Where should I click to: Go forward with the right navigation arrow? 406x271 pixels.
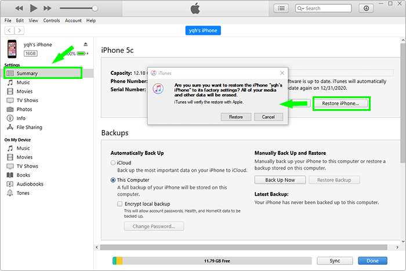point(19,31)
